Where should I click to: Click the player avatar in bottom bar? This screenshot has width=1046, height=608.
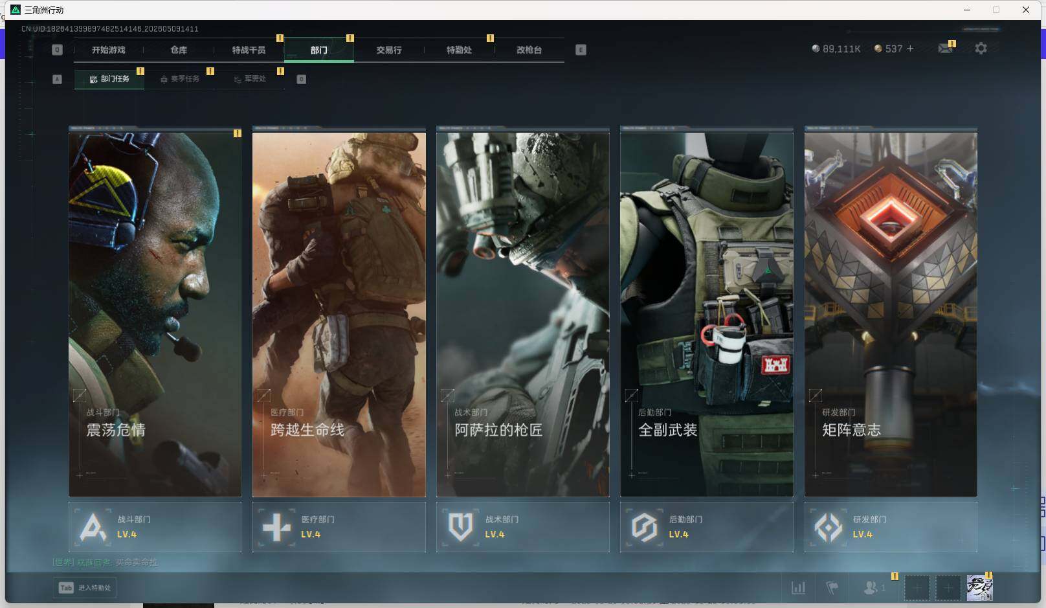pos(979,588)
